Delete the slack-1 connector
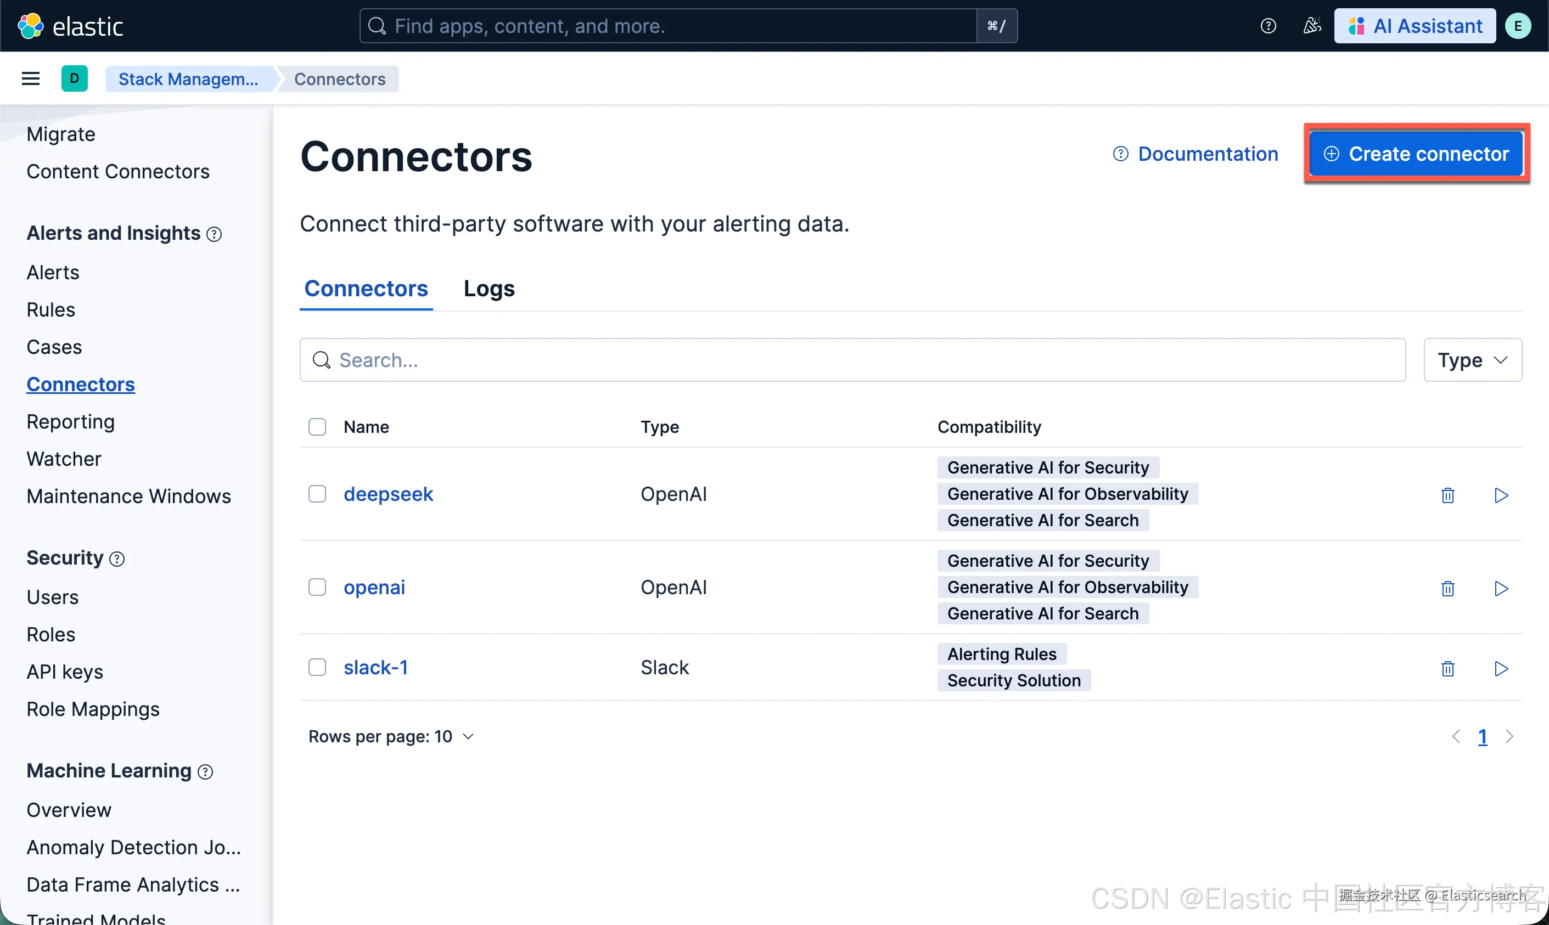Image resolution: width=1549 pixels, height=925 pixels. tap(1447, 668)
